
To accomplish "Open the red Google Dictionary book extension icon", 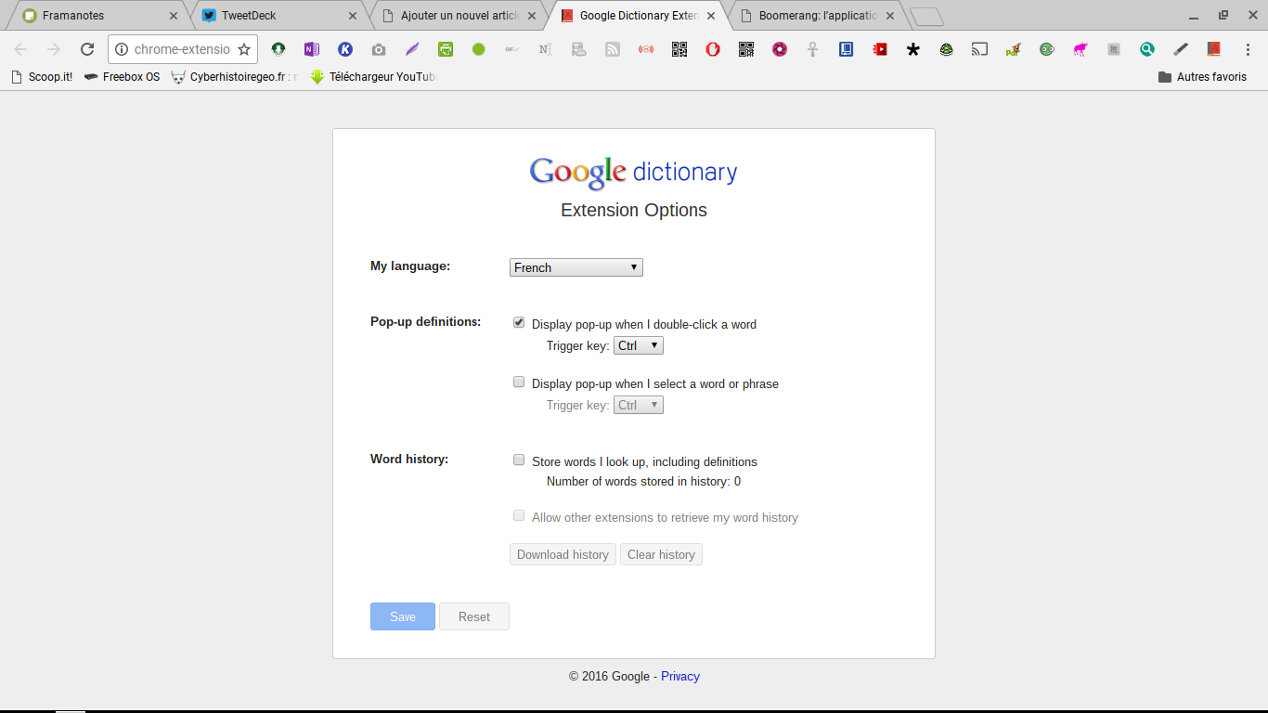I will pyautogui.click(x=1213, y=49).
